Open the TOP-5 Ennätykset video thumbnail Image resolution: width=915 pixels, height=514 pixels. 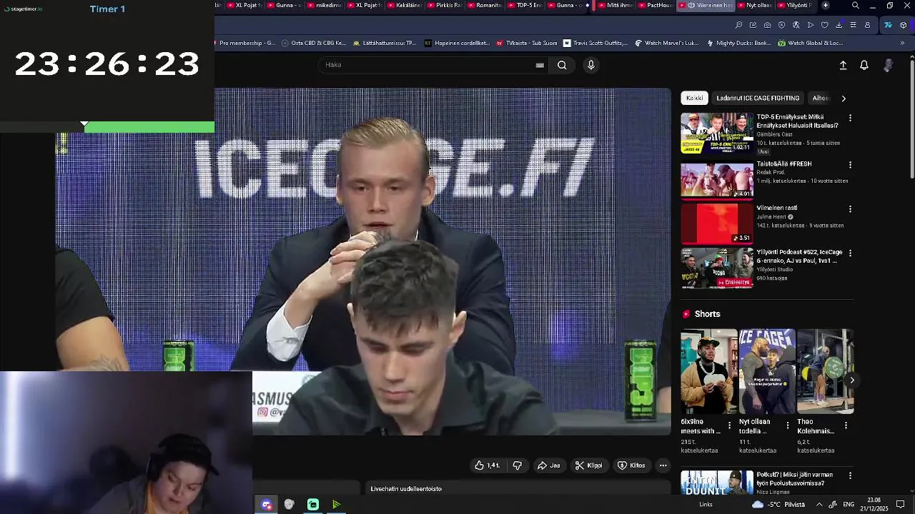click(716, 133)
